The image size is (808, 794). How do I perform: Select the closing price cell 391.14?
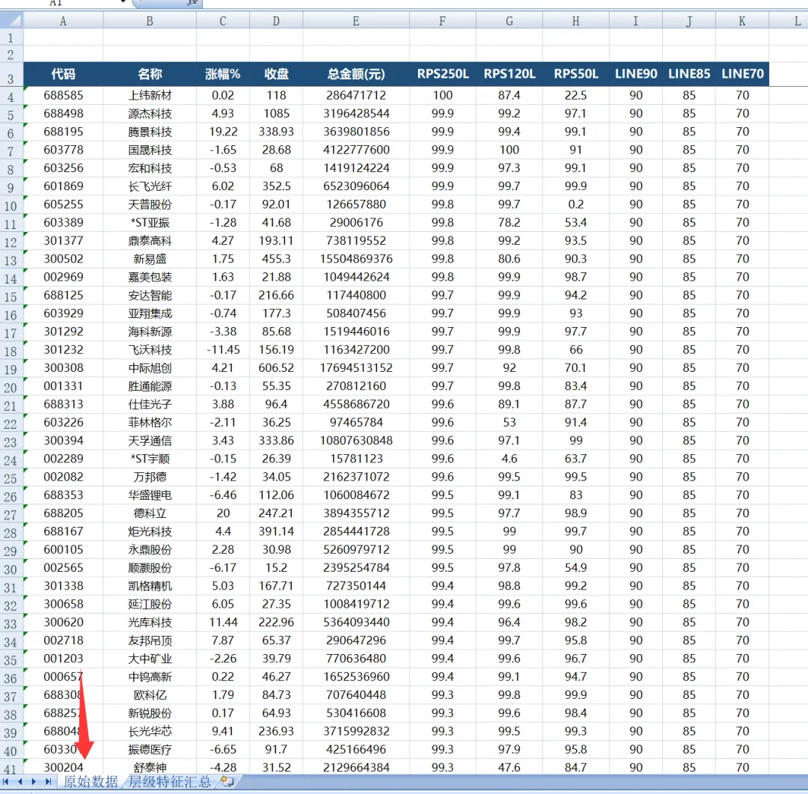[276, 531]
